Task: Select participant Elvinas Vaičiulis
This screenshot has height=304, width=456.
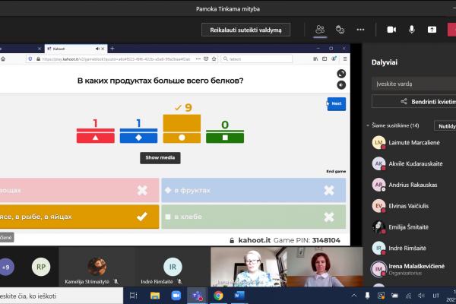Action: (x=411, y=206)
